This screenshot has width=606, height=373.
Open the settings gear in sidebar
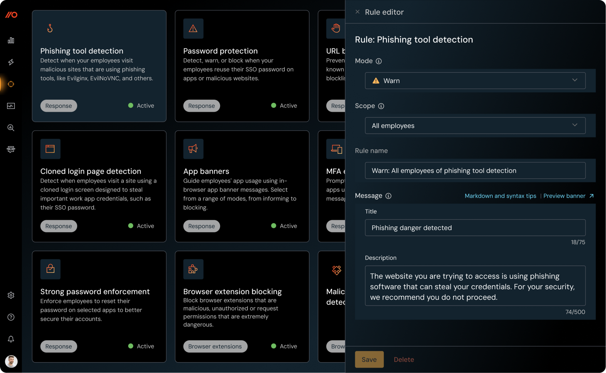pyautogui.click(x=11, y=295)
